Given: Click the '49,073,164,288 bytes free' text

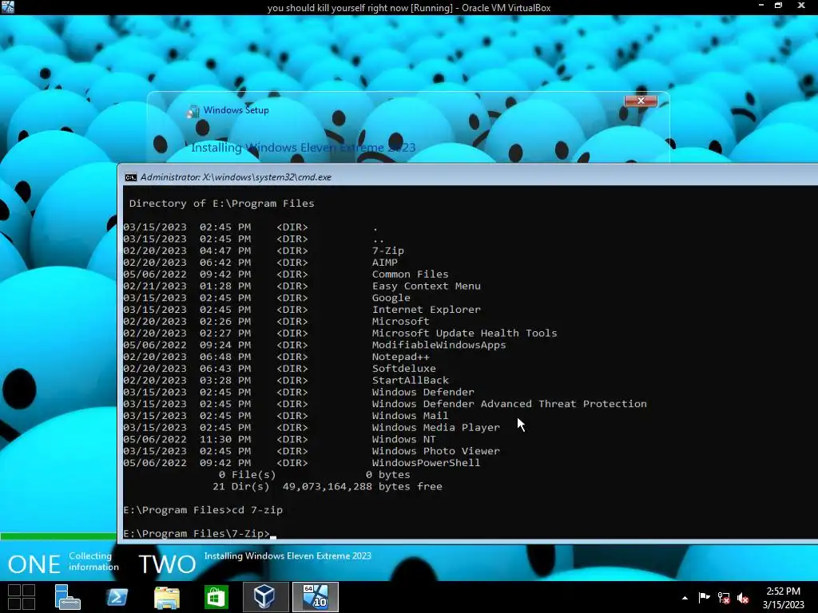Looking at the screenshot, I should 362,487.
